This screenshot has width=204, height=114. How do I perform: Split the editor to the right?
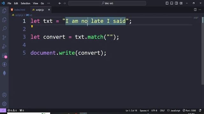[x=195, y=9]
